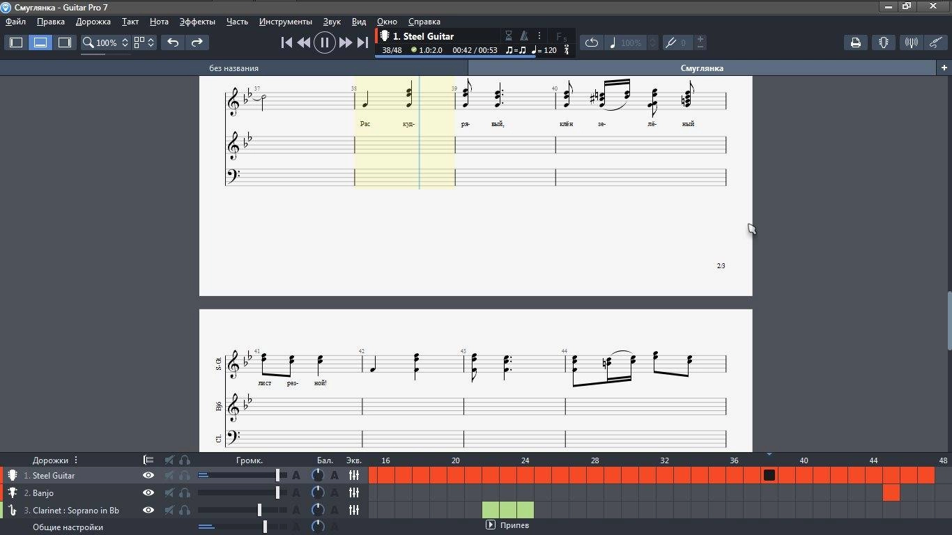
Task: Open the zoom level 100% dropdown
Action: 105,42
